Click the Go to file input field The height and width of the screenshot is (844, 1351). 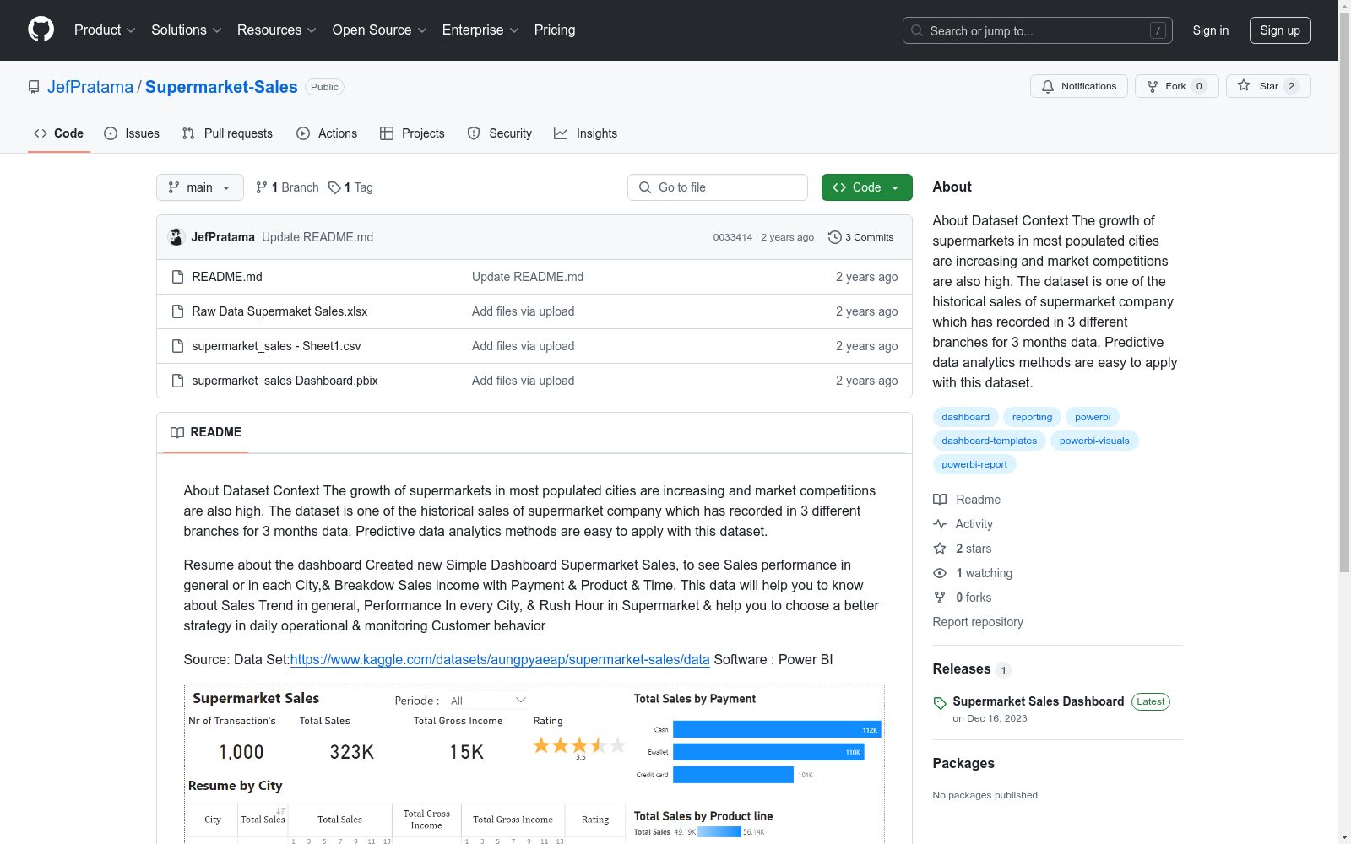(718, 187)
